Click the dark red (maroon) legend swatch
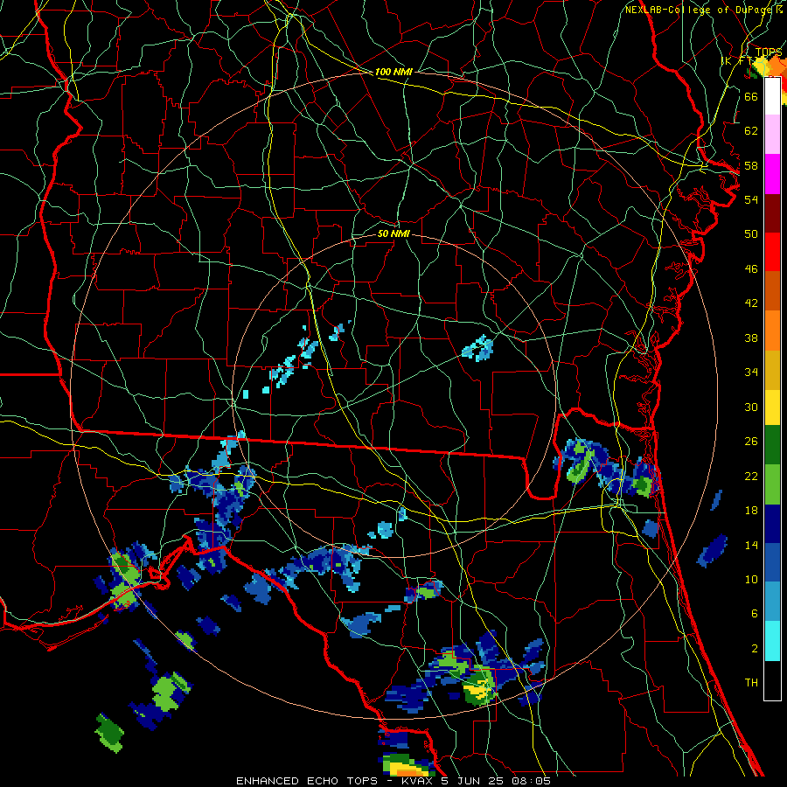 772,213
